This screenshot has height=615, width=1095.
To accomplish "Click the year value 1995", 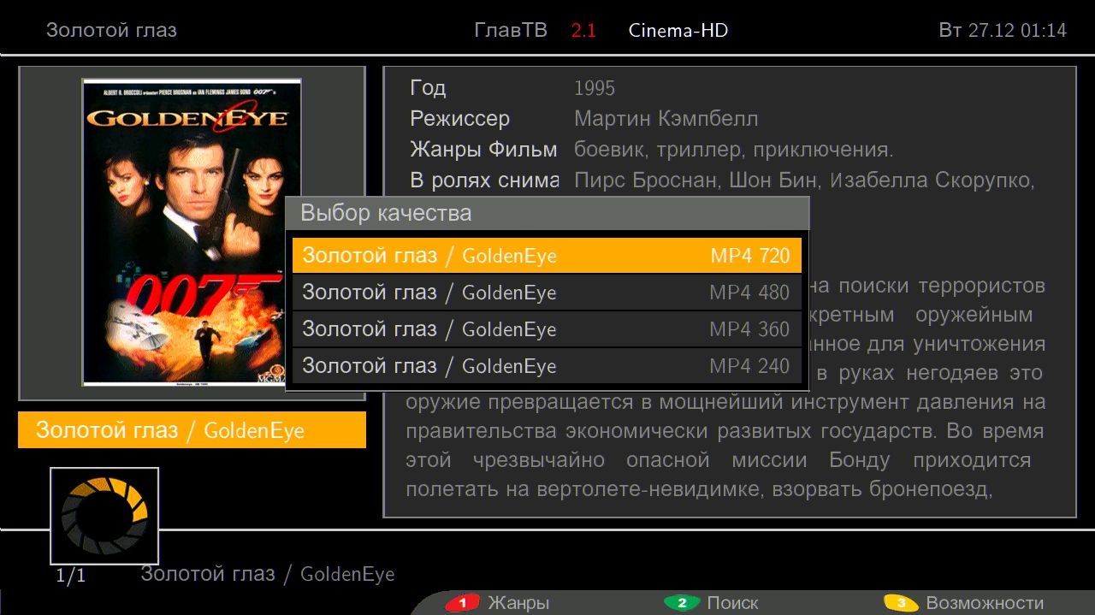I will point(595,88).
